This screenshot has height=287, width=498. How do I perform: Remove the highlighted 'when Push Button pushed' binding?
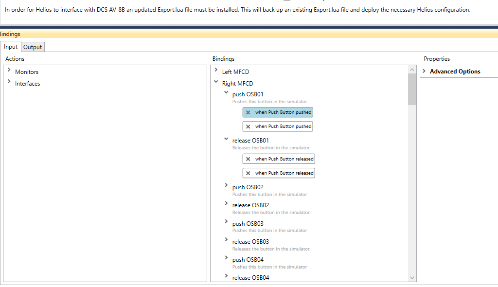click(248, 112)
